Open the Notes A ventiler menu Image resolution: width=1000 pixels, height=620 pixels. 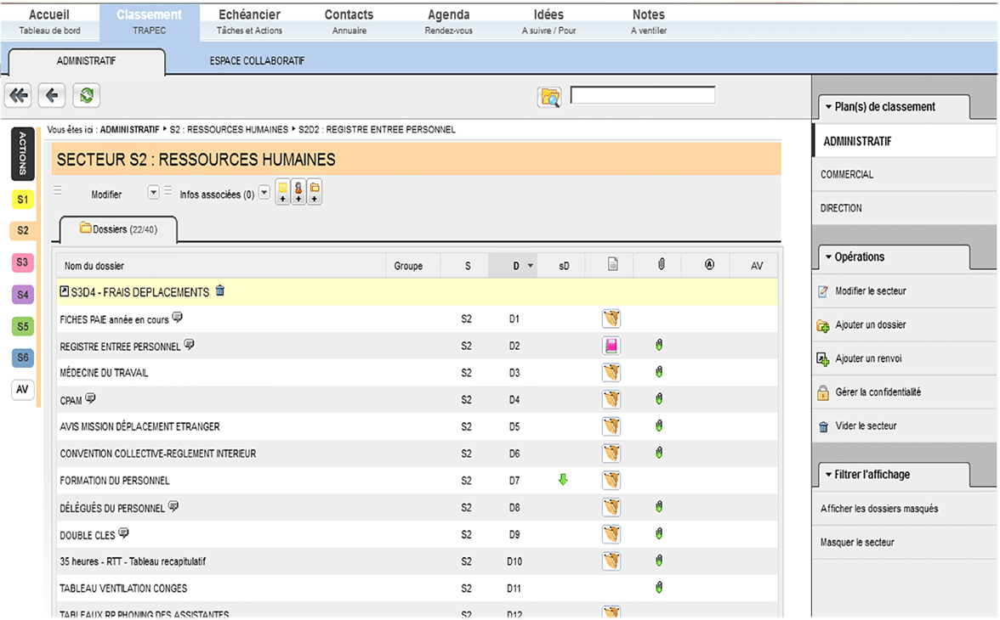tap(649, 22)
